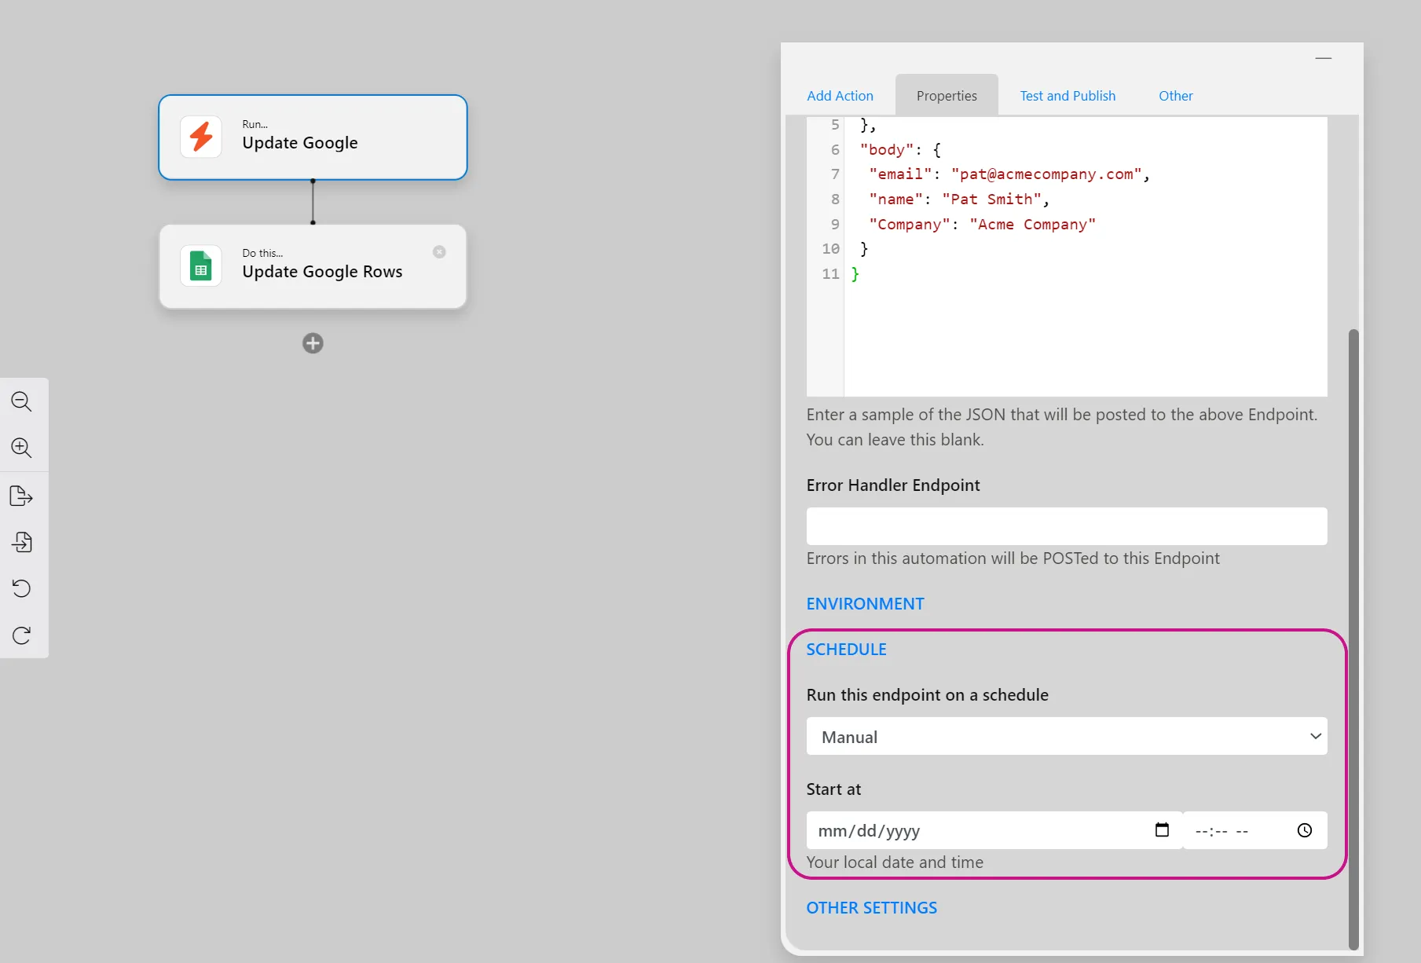The height and width of the screenshot is (963, 1421).
Task: Remove the Update Google Rows step
Action: [x=439, y=252]
